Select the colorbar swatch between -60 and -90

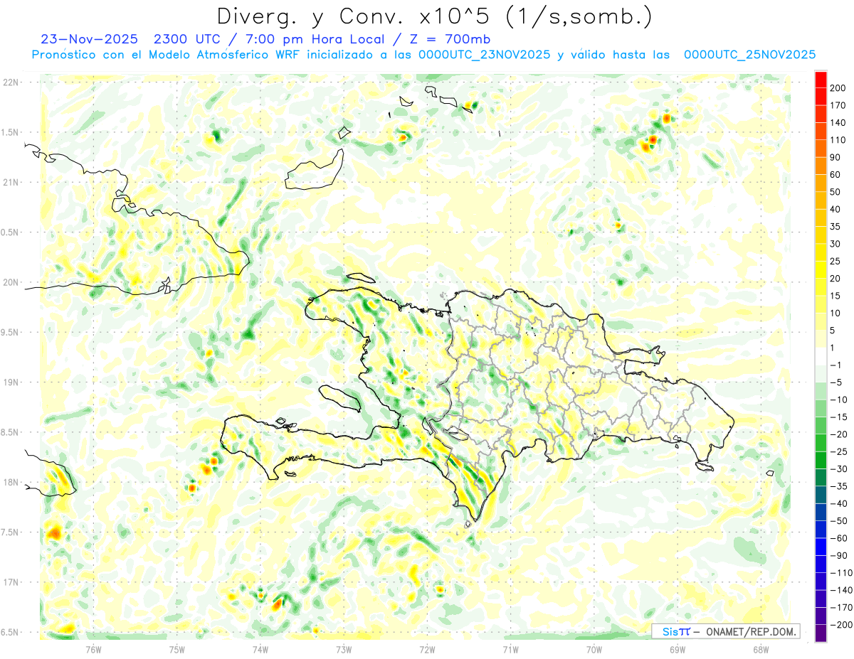point(821,547)
